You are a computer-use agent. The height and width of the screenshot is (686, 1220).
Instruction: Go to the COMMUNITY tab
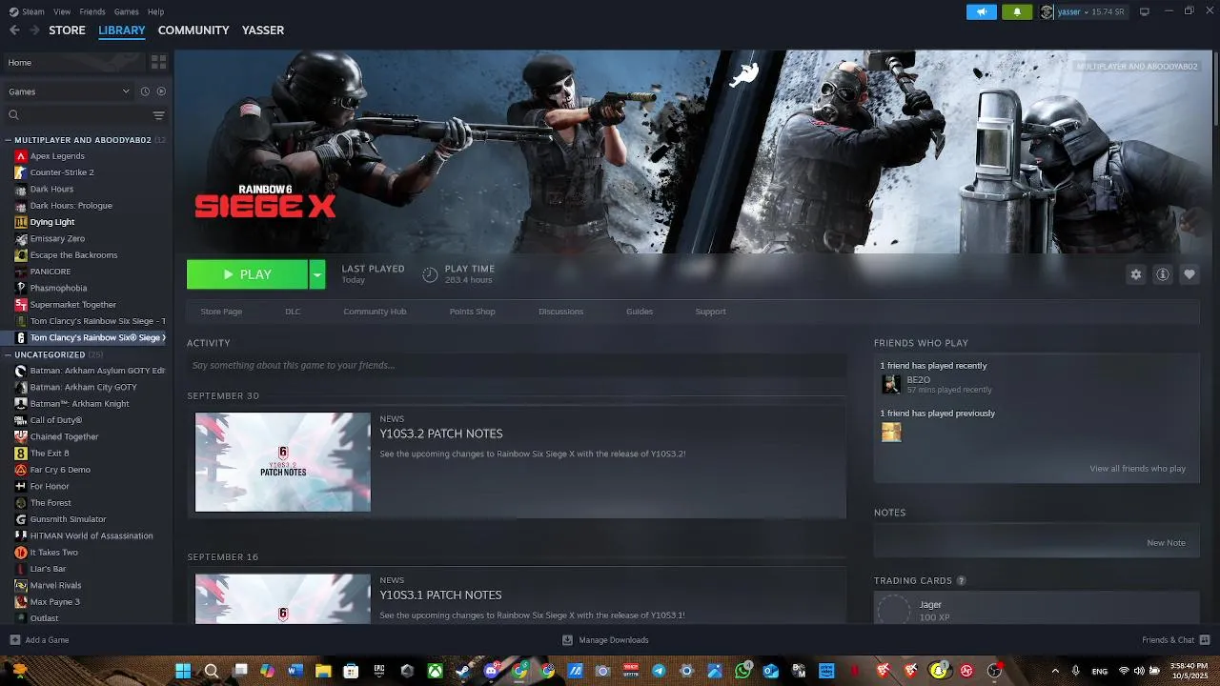point(193,30)
